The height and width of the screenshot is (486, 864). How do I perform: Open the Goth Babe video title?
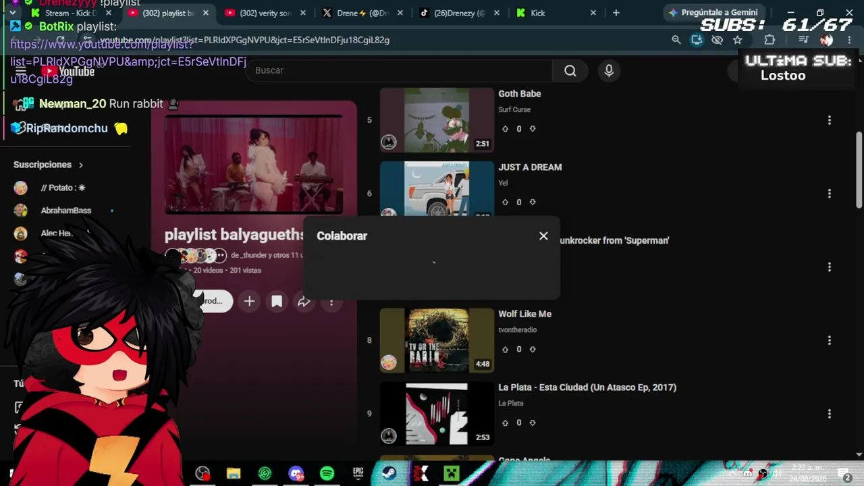click(520, 94)
